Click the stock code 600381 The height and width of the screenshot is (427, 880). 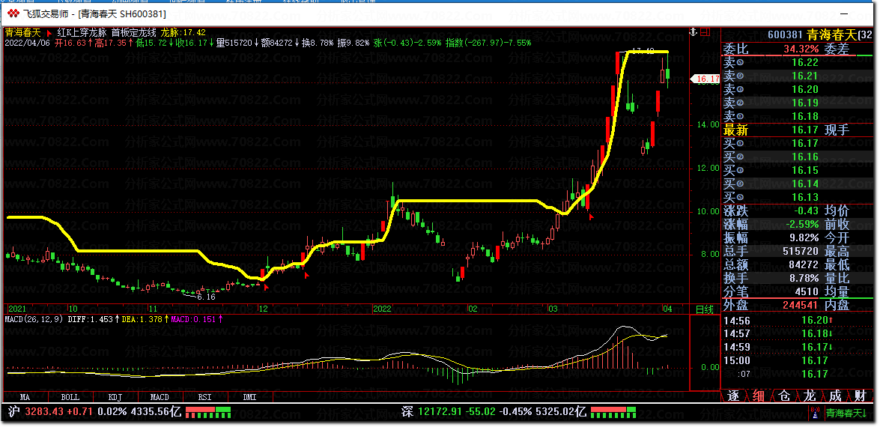tap(785, 35)
